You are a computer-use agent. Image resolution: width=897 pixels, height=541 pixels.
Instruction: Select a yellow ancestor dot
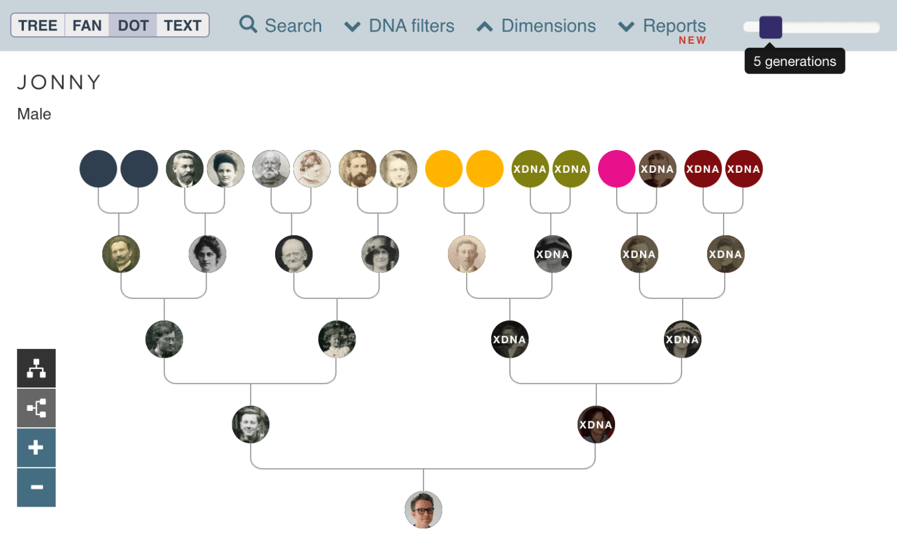(x=444, y=169)
